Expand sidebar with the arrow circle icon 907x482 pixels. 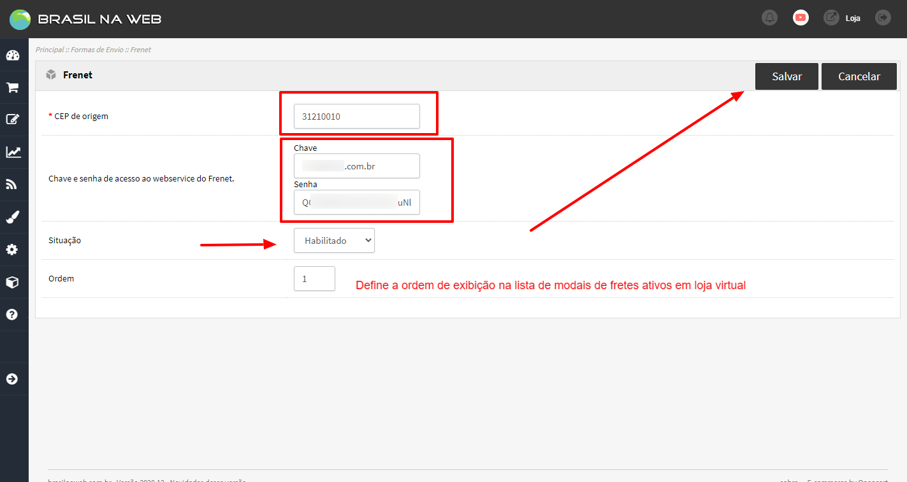(x=13, y=379)
